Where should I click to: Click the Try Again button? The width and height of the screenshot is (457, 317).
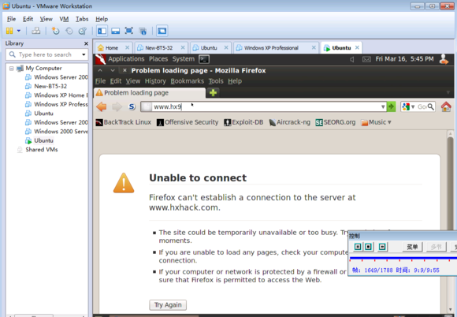[x=168, y=305]
